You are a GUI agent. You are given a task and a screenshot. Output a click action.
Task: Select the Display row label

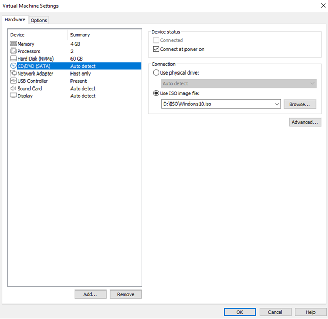tap(25, 96)
